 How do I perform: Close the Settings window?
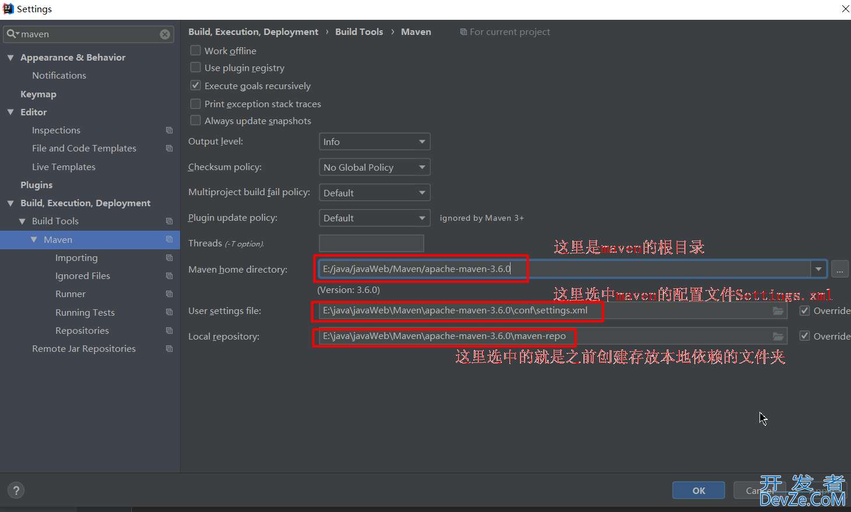click(x=845, y=9)
